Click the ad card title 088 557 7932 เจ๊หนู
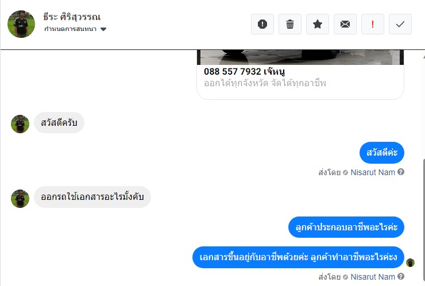 (x=244, y=72)
